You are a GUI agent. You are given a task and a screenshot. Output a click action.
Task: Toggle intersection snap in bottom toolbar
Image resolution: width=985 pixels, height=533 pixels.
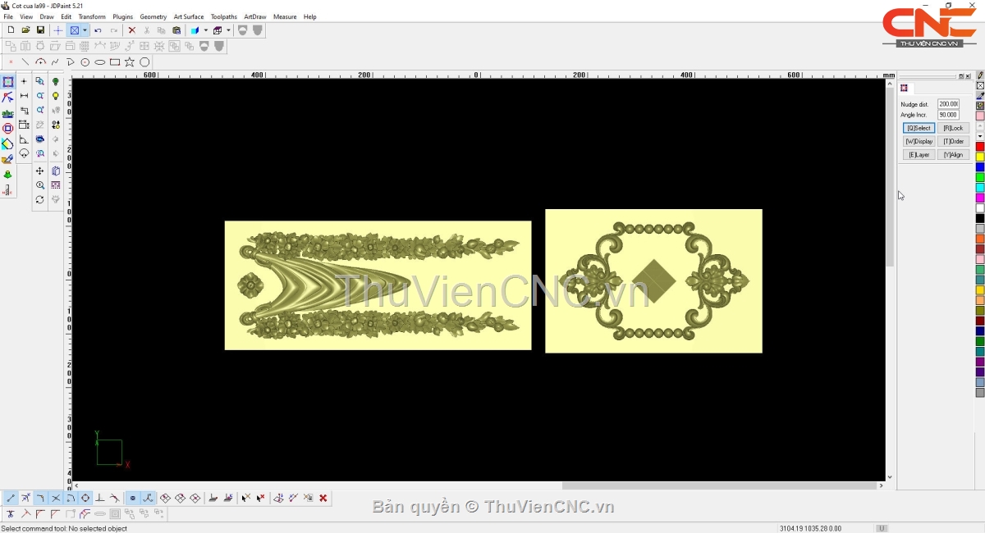click(56, 498)
